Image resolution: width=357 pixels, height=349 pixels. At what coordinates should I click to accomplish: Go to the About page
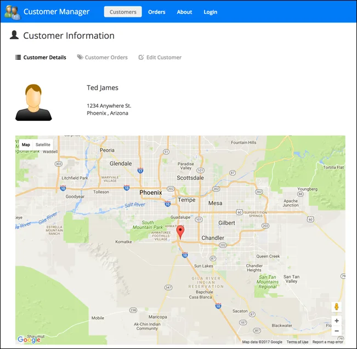point(184,12)
